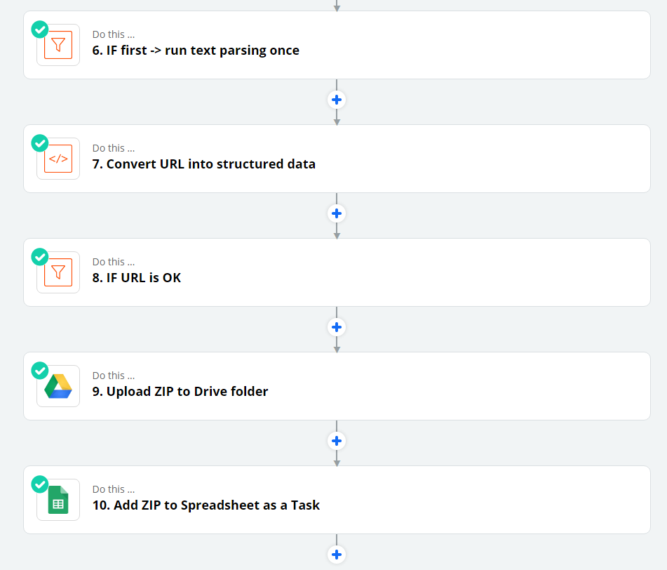This screenshot has width=667, height=570.
Task: Click the green checkmark on step 6
Action: tap(39, 29)
